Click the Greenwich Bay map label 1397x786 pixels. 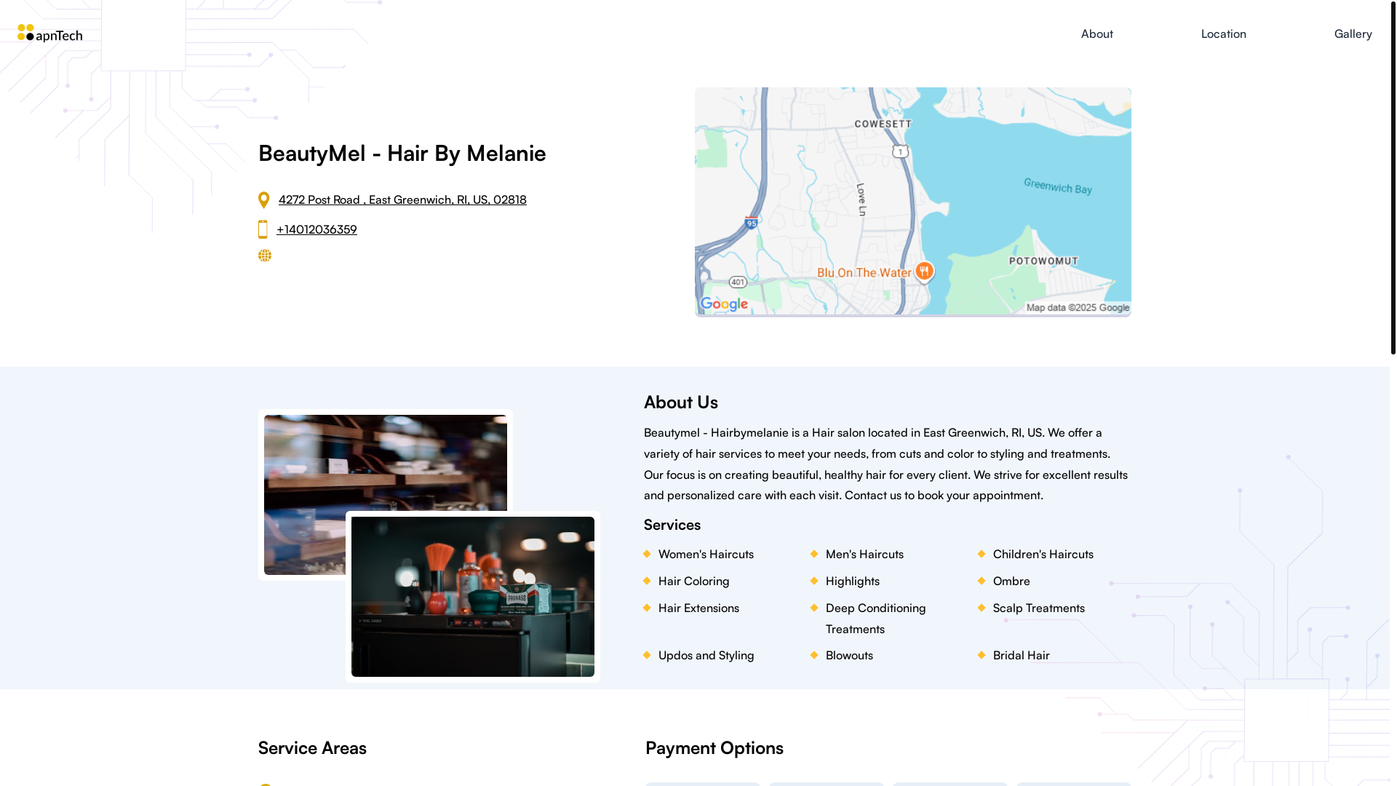1057,186
